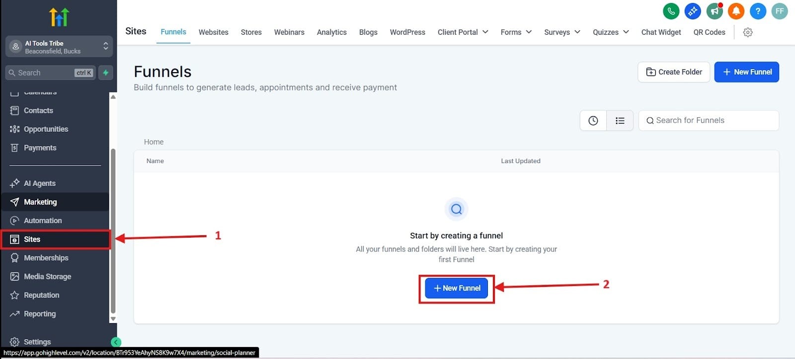
Task: Click the green phone dialer icon
Action: pos(671,11)
